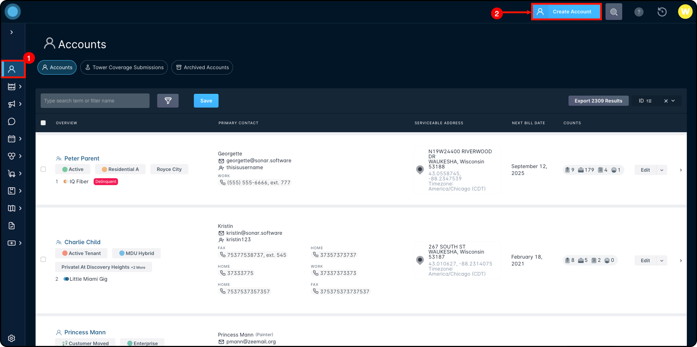697x347 pixels.
Task: Click the Residential A type tag
Action: click(120, 169)
